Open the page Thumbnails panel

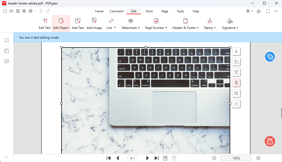7,51
